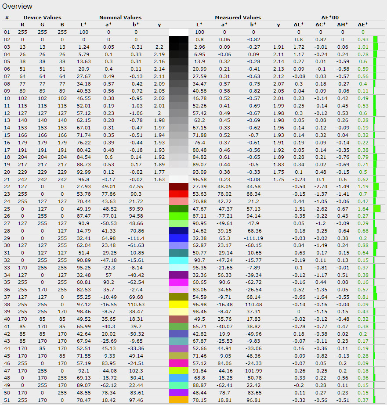Click the magenta swatch in row 35
The height and width of the screenshot is (405, 387).
tap(179, 282)
